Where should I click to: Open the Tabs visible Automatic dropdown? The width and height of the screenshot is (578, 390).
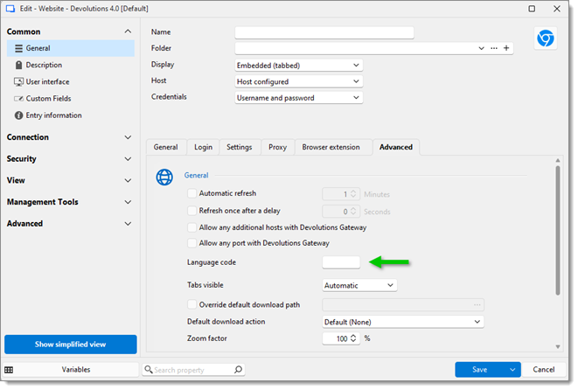pos(359,285)
